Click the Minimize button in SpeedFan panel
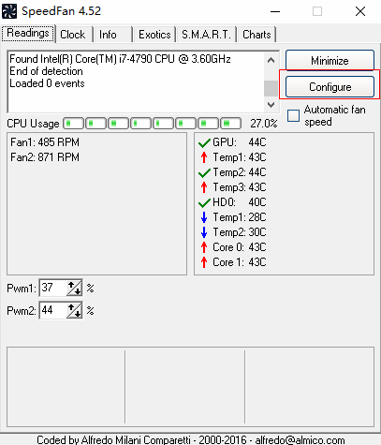Viewport: 381px width, 445px height. (330, 60)
